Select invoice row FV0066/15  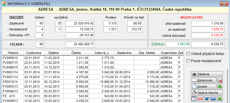(x=93, y=67)
